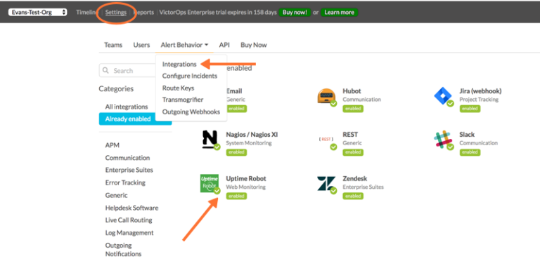540x261 pixels.
Task: Click the Email integration title
Action: [234, 91]
